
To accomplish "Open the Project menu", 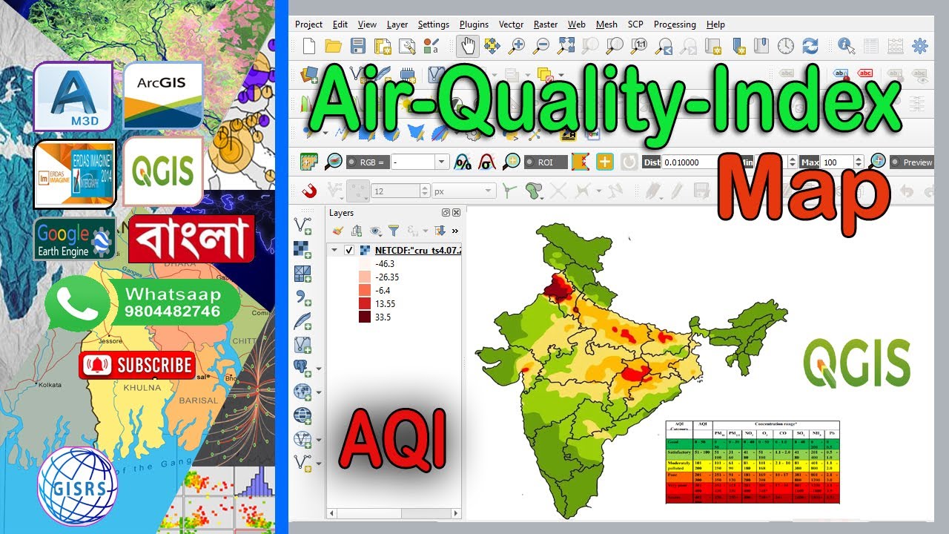I will point(308,24).
